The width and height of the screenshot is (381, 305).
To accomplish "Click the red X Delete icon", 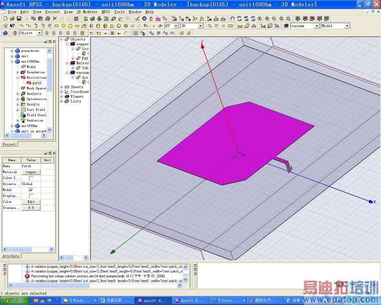I will (55, 18).
